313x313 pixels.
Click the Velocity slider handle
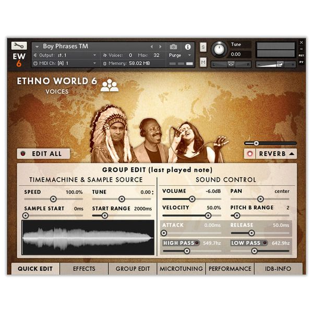click(x=208, y=215)
